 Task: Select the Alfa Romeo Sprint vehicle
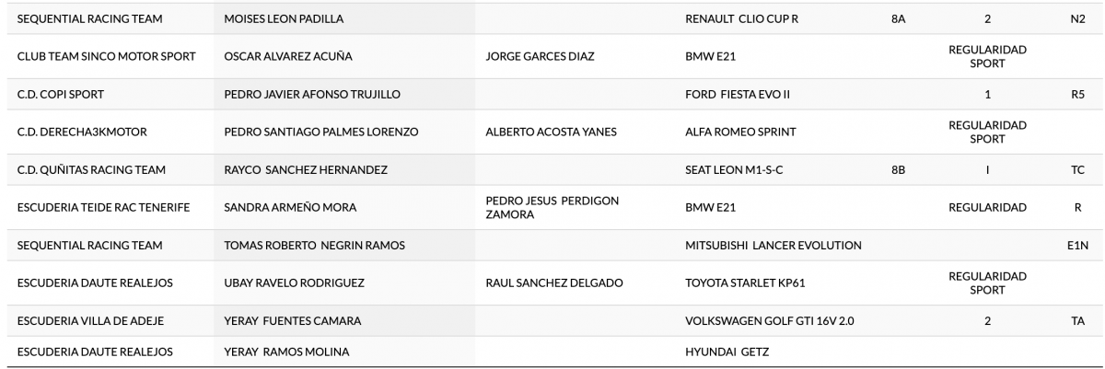click(740, 132)
